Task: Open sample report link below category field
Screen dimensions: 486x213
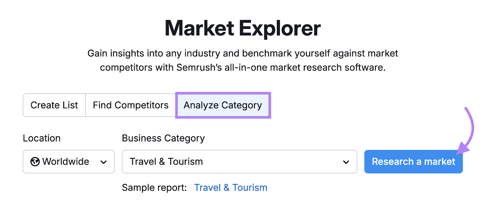Action: (x=231, y=187)
